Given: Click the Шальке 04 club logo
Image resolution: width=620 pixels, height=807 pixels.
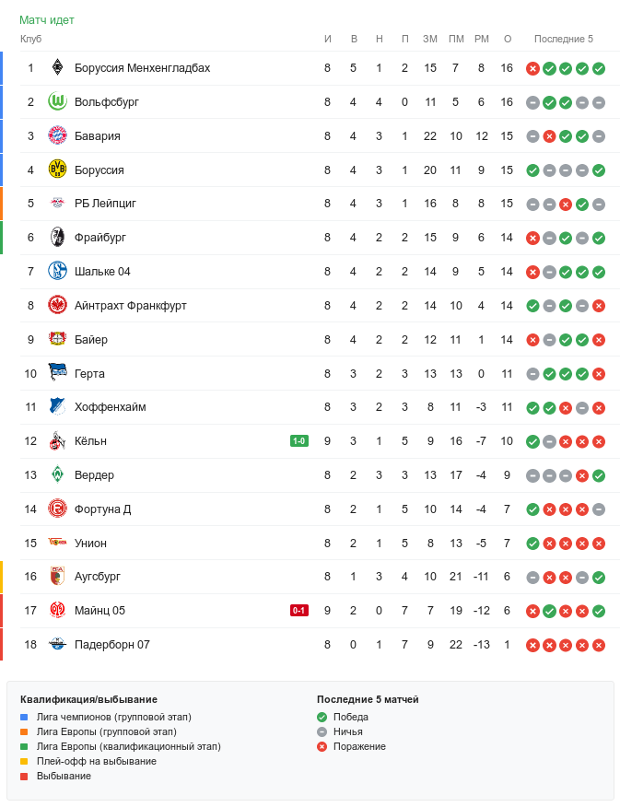Looking at the screenshot, I should (58, 272).
